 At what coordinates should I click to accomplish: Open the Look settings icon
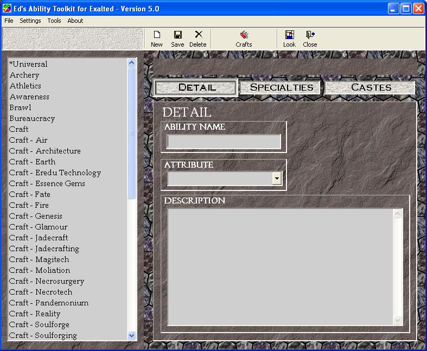[289, 39]
